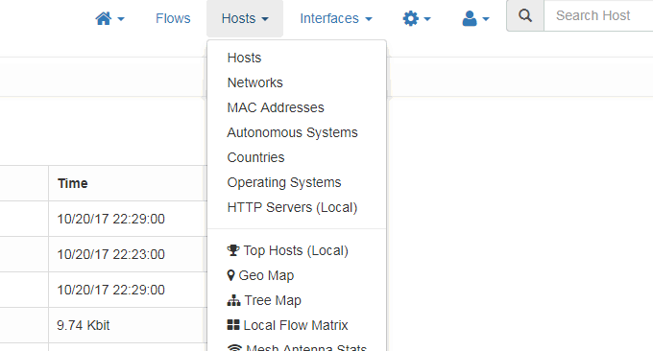Open the Flows page
This screenshot has width=653, height=351.
[173, 19]
